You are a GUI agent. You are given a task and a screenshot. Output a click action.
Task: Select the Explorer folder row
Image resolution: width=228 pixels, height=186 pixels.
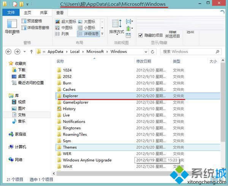pos(138,96)
